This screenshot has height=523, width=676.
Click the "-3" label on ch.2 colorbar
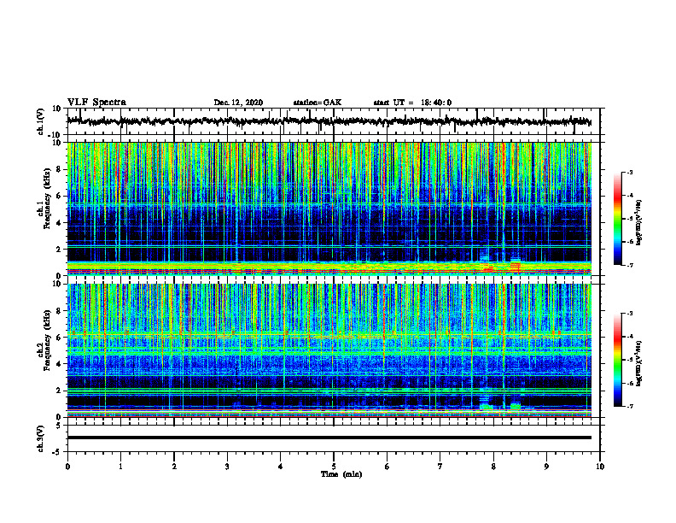[x=630, y=314]
